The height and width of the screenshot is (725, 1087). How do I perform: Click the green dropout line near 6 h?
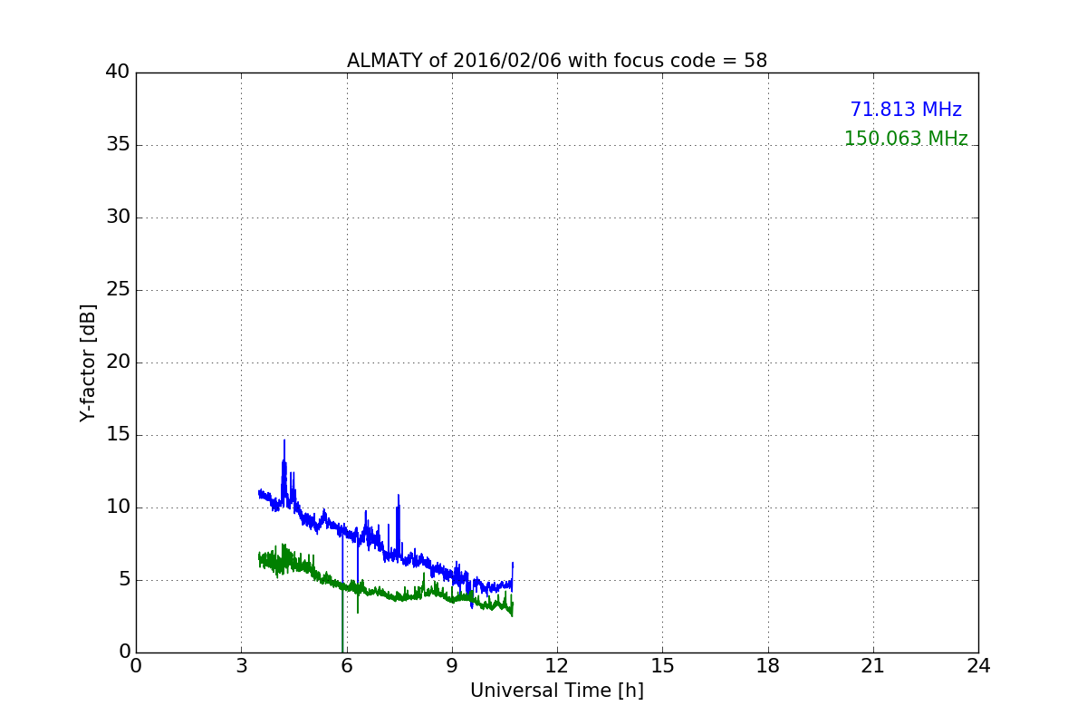tap(343, 621)
